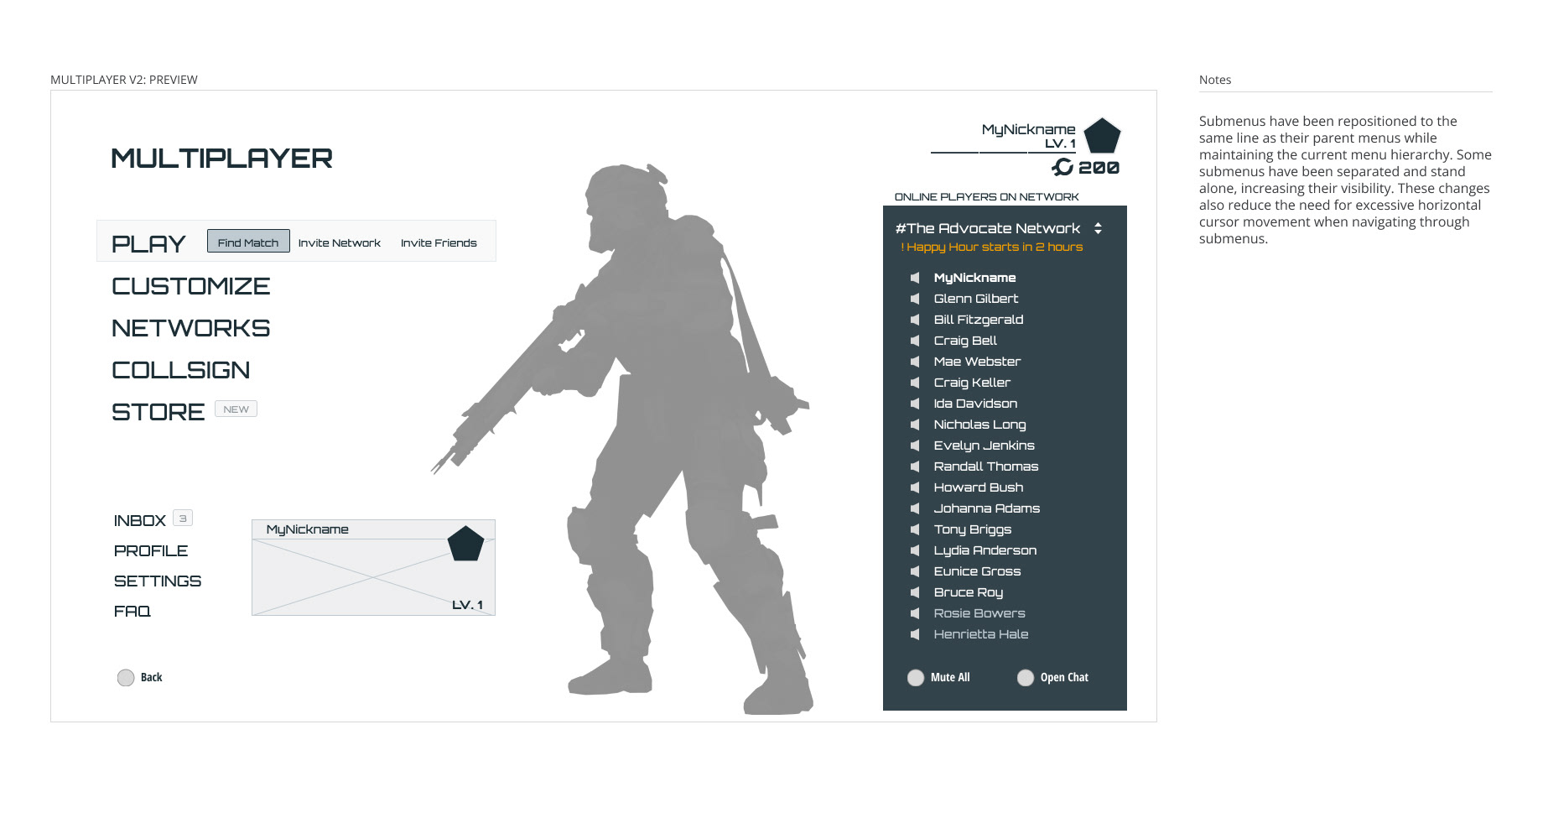Image resolution: width=1543 pixels, height=839 pixels.
Task: Open the CUSTOMIZE menu
Action: (x=191, y=286)
